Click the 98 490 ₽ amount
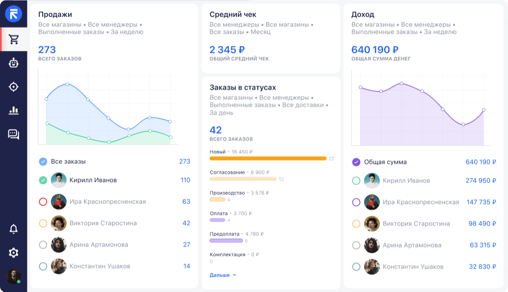Screen dimensions: 508x292 (x=482, y=224)
